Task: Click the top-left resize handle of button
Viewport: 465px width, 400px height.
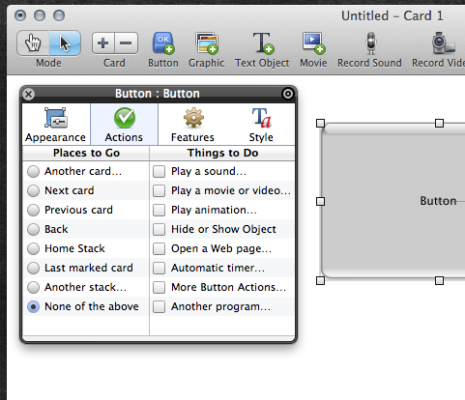Action: 320,123
